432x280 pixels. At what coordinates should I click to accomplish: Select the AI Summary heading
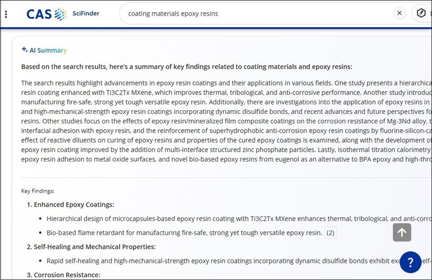(48, 50)
